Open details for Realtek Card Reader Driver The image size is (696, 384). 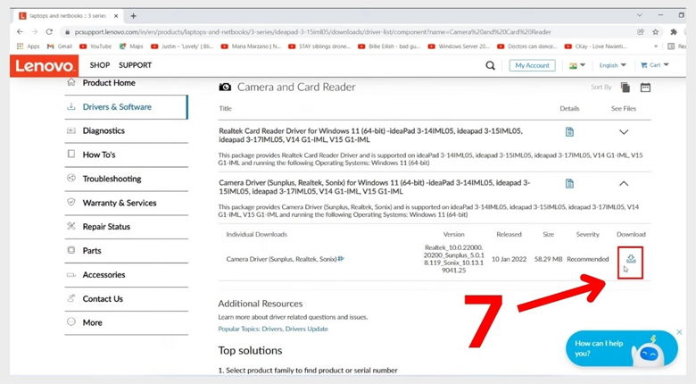coord(569,132)
